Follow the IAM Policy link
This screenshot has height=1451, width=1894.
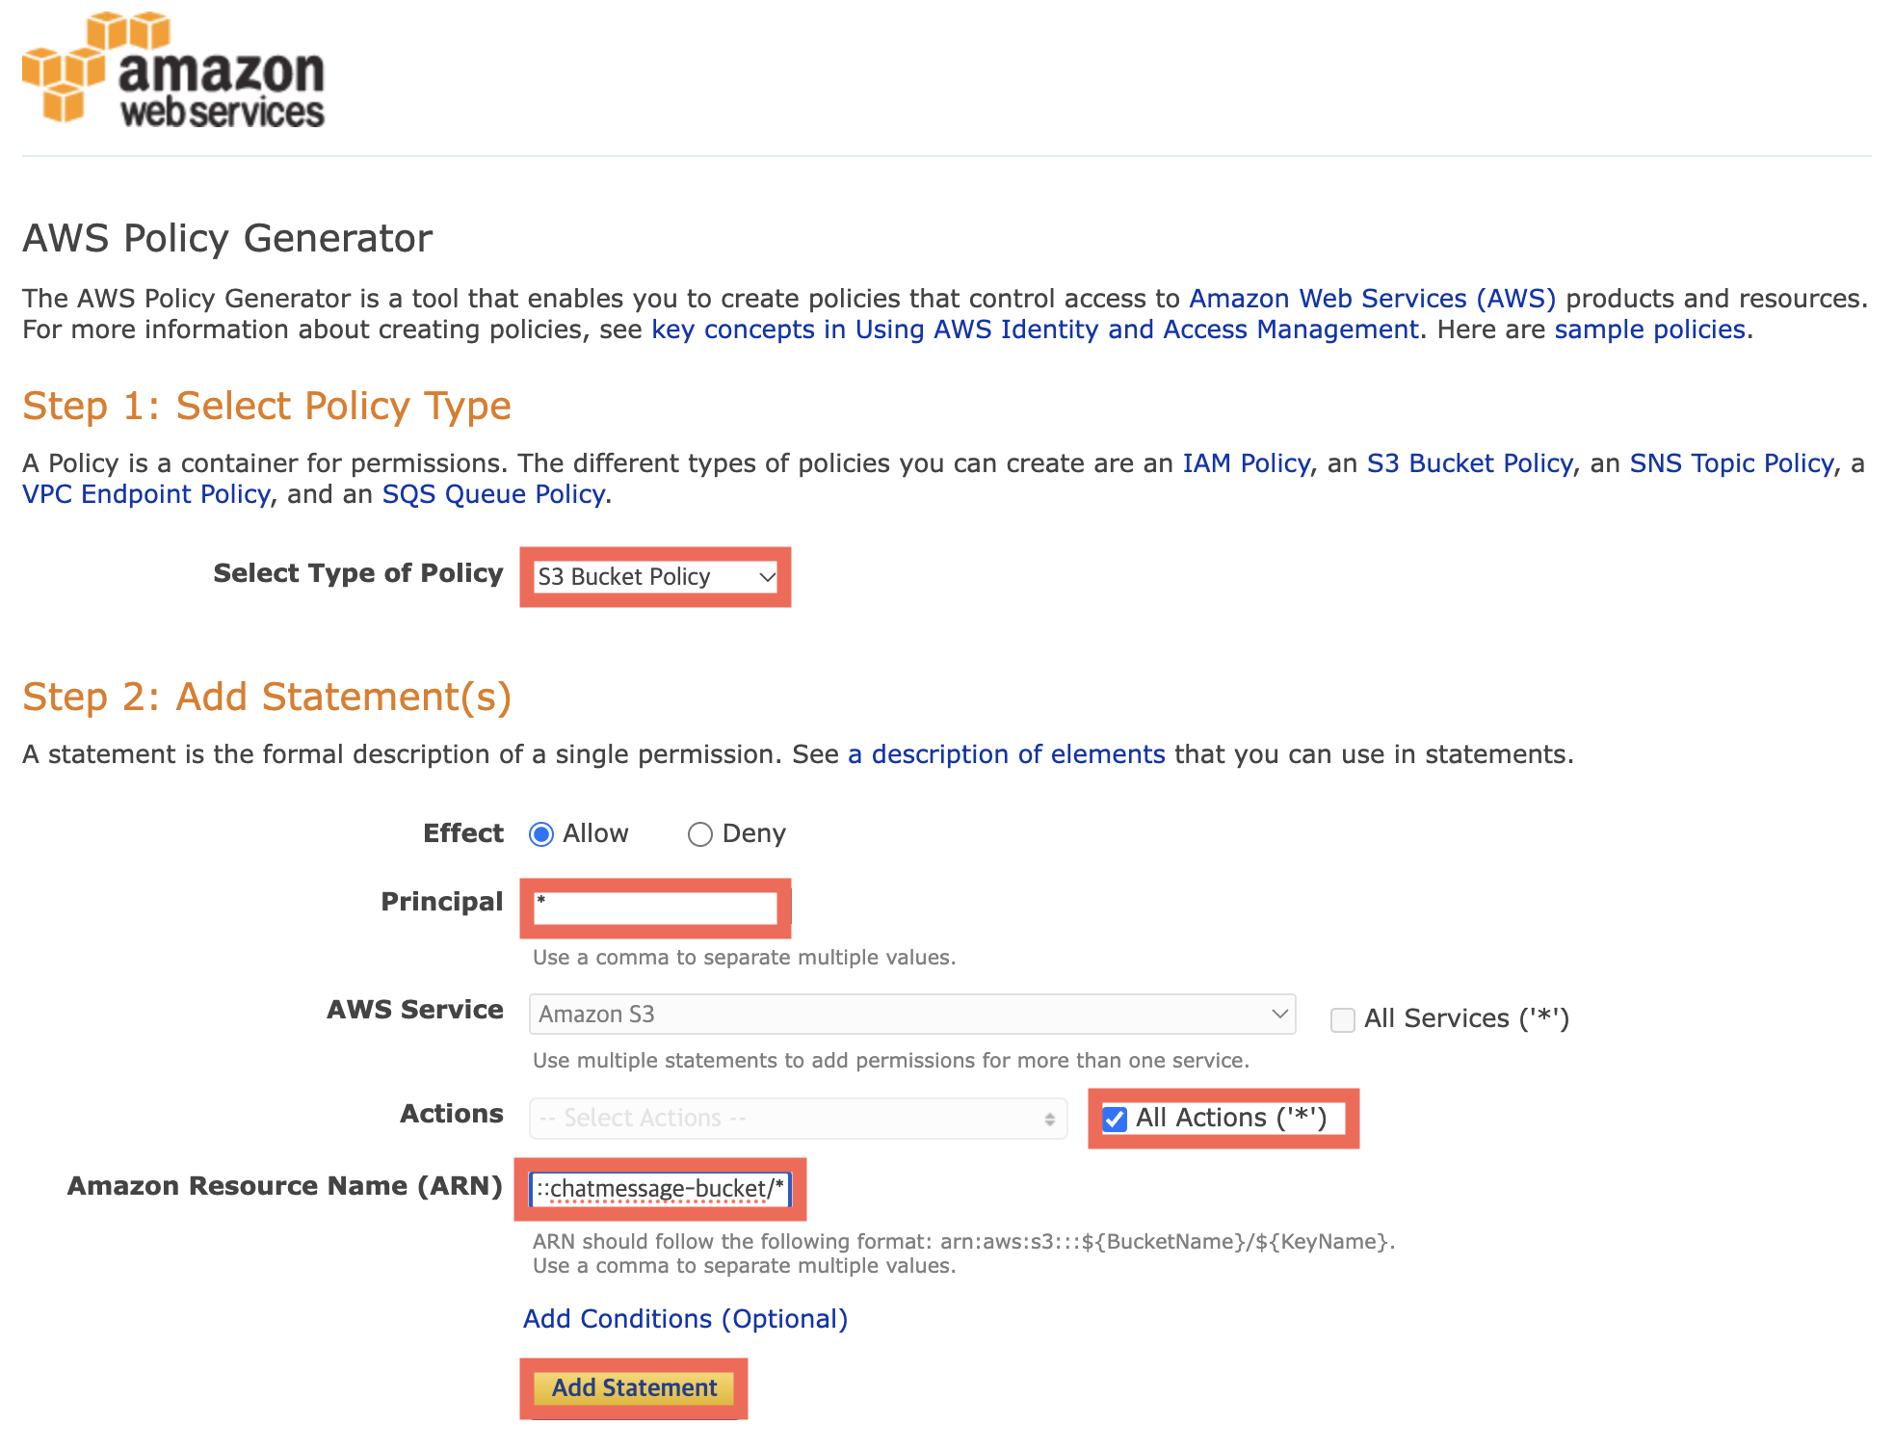(1247, 463)
